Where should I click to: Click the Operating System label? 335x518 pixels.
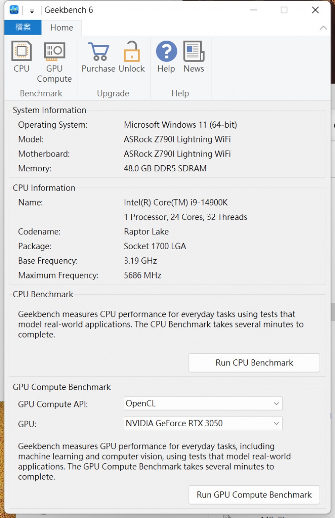pos(53,125)
